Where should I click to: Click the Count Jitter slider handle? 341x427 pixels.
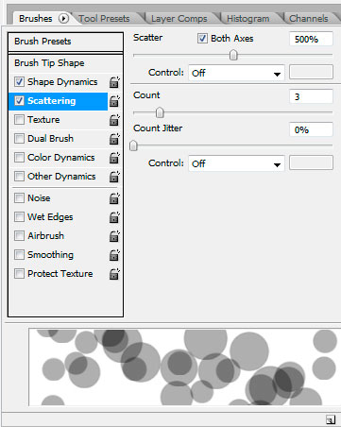(x=133, y=145)
